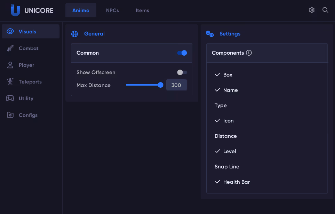
Task: Click the Common label text
Action: click(88, 53)
